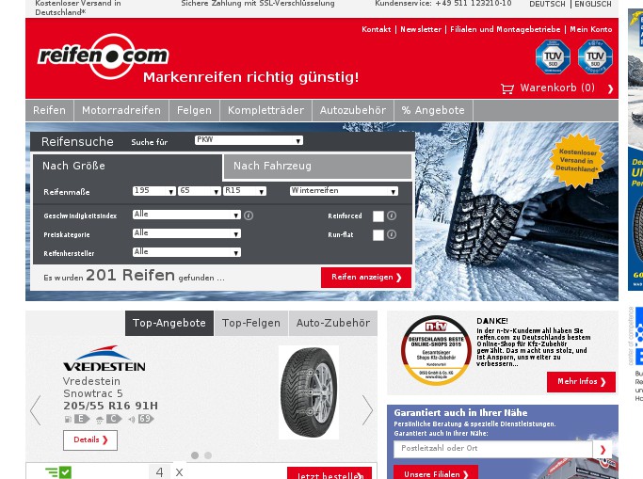Switch to Nach Größe tab

(127, 167)
